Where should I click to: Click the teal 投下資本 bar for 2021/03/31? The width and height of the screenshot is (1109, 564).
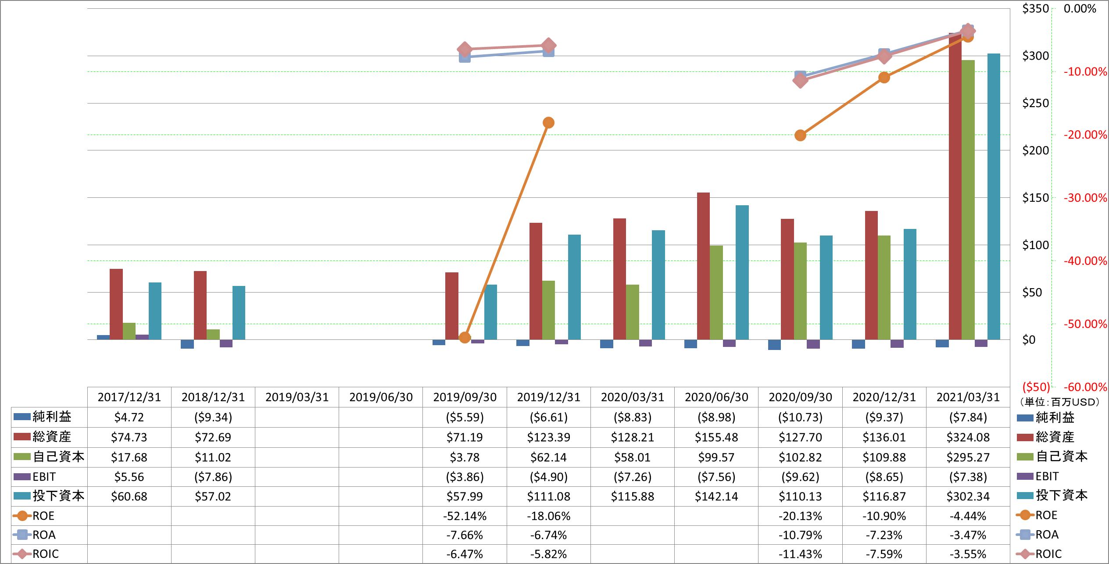tap(994, 196)
